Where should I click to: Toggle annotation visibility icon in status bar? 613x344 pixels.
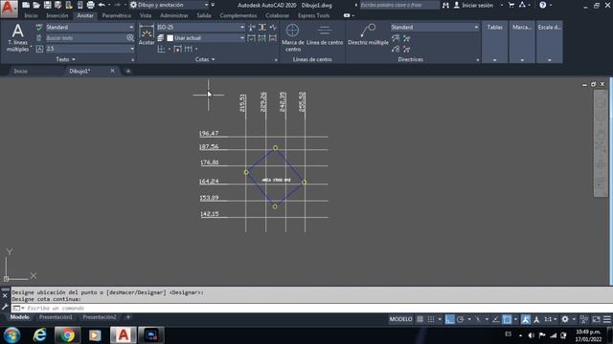click(x=526, y=319)
